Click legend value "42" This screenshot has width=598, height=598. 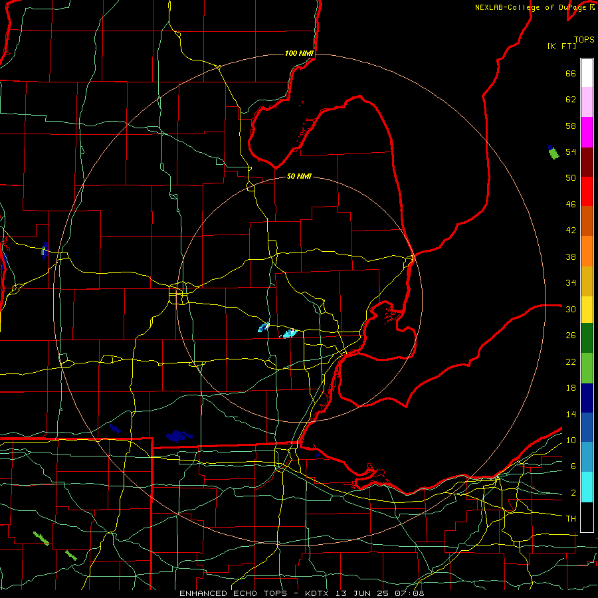coord(571,231)
